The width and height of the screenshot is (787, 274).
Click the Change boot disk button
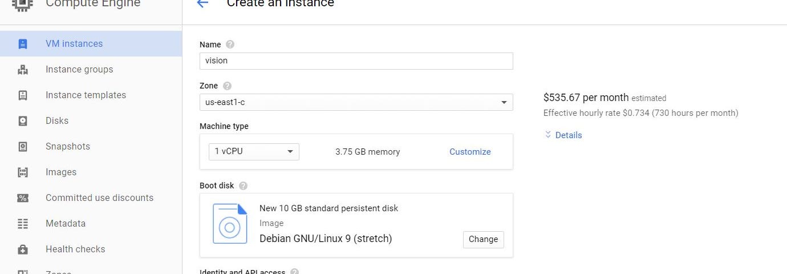click(484, 239)
